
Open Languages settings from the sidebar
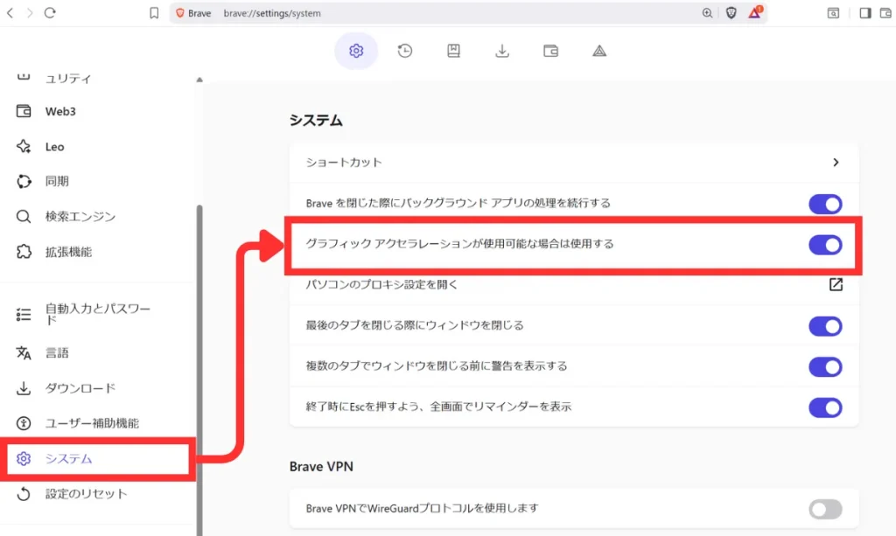(60, 353)
